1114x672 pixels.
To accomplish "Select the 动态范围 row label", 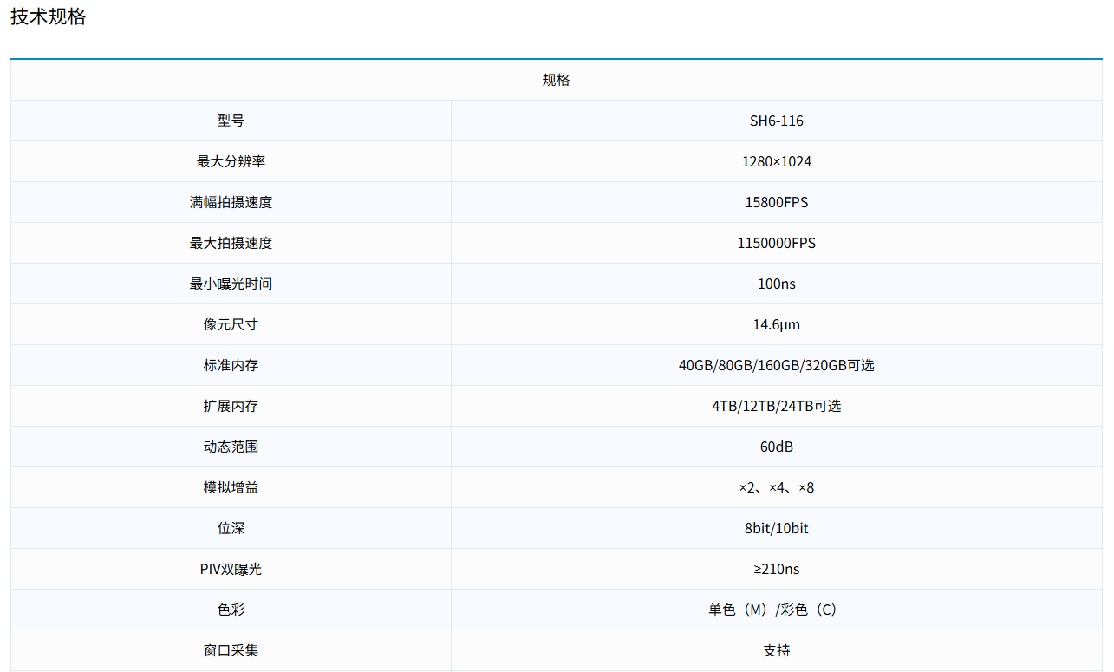I will click(x=231, y=447).
